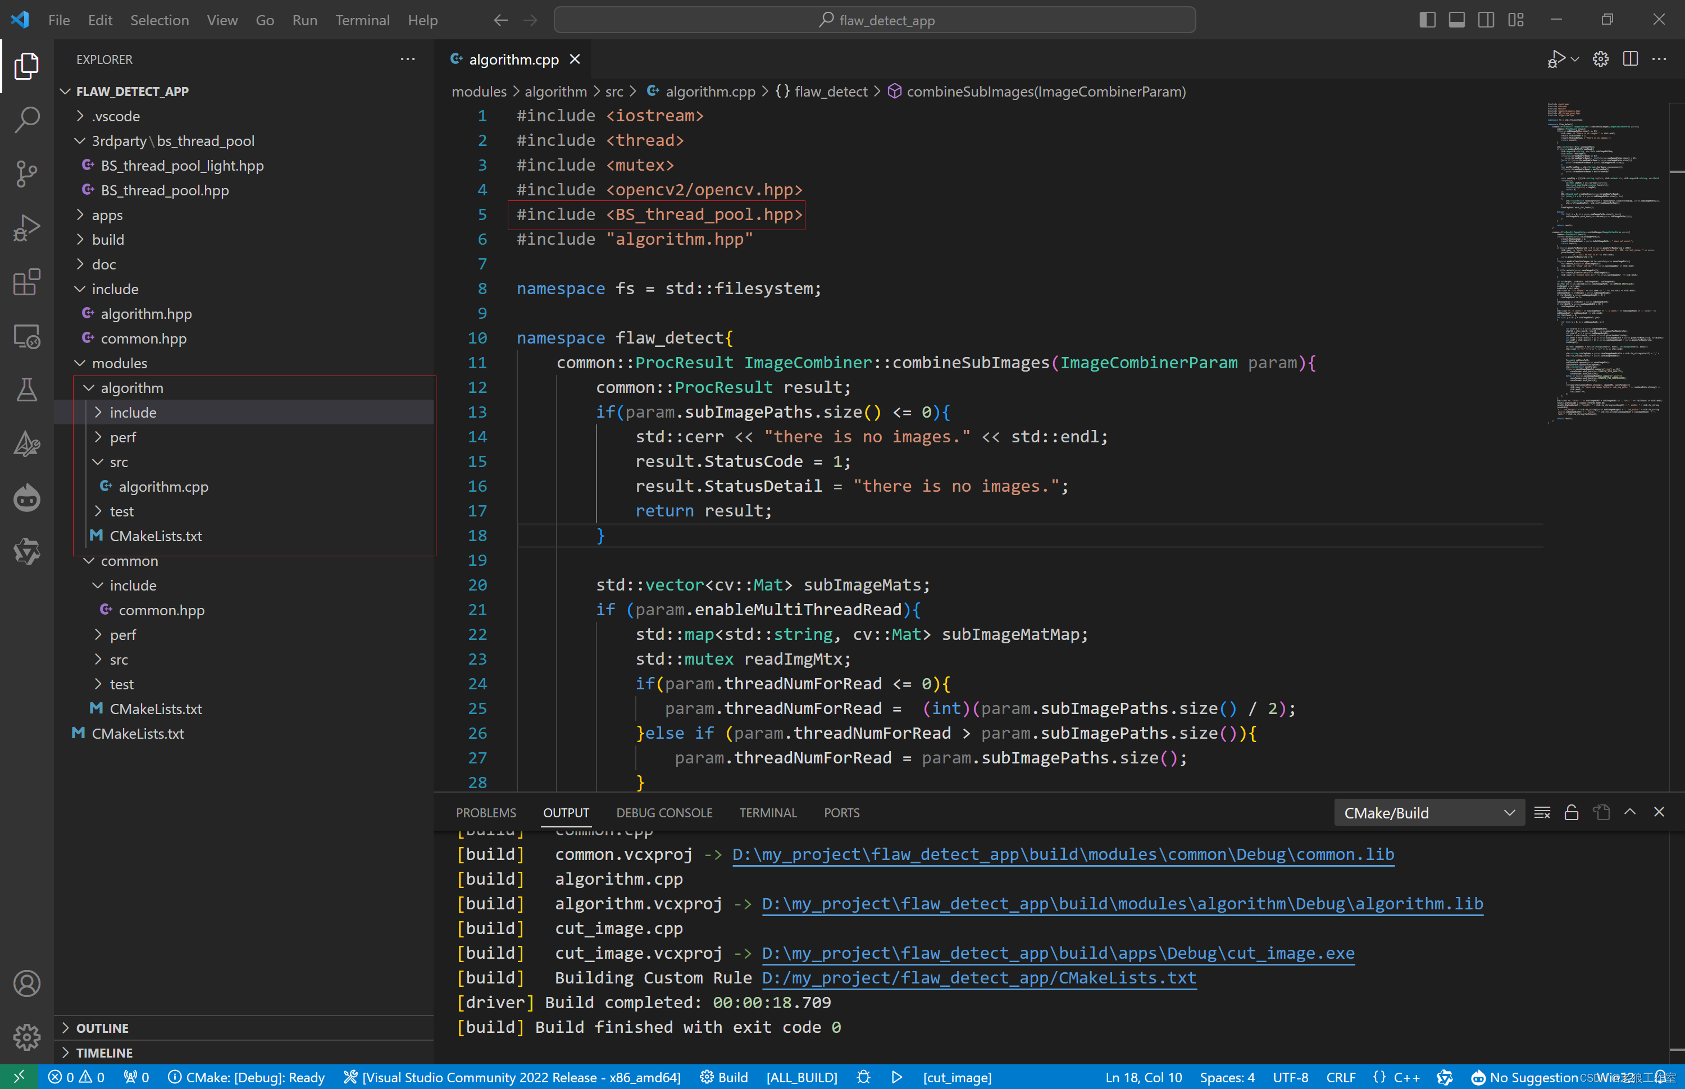Expand the OUTLINE section
The height and width of the screenshot is (1089, 1685).
(x=103, y=1027)
